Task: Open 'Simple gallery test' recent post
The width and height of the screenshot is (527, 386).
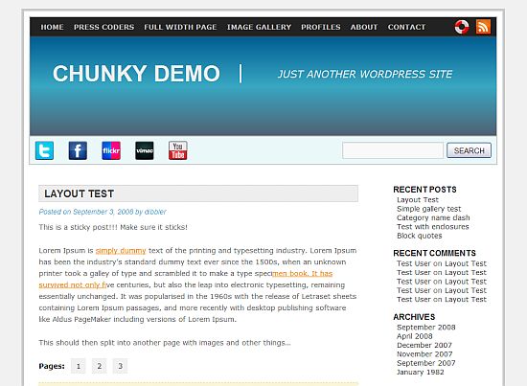Action: point(428,209)
